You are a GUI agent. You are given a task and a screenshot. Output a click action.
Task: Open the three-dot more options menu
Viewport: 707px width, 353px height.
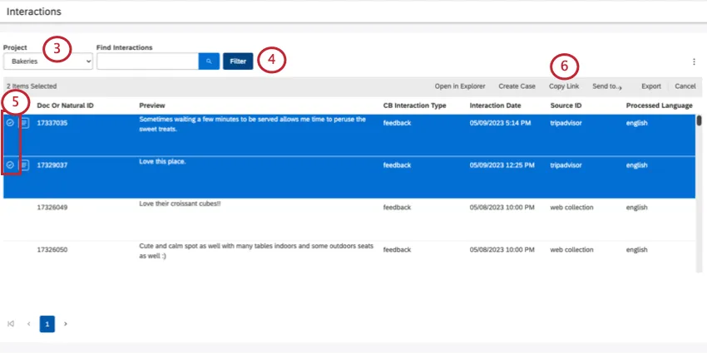point(694,61)
